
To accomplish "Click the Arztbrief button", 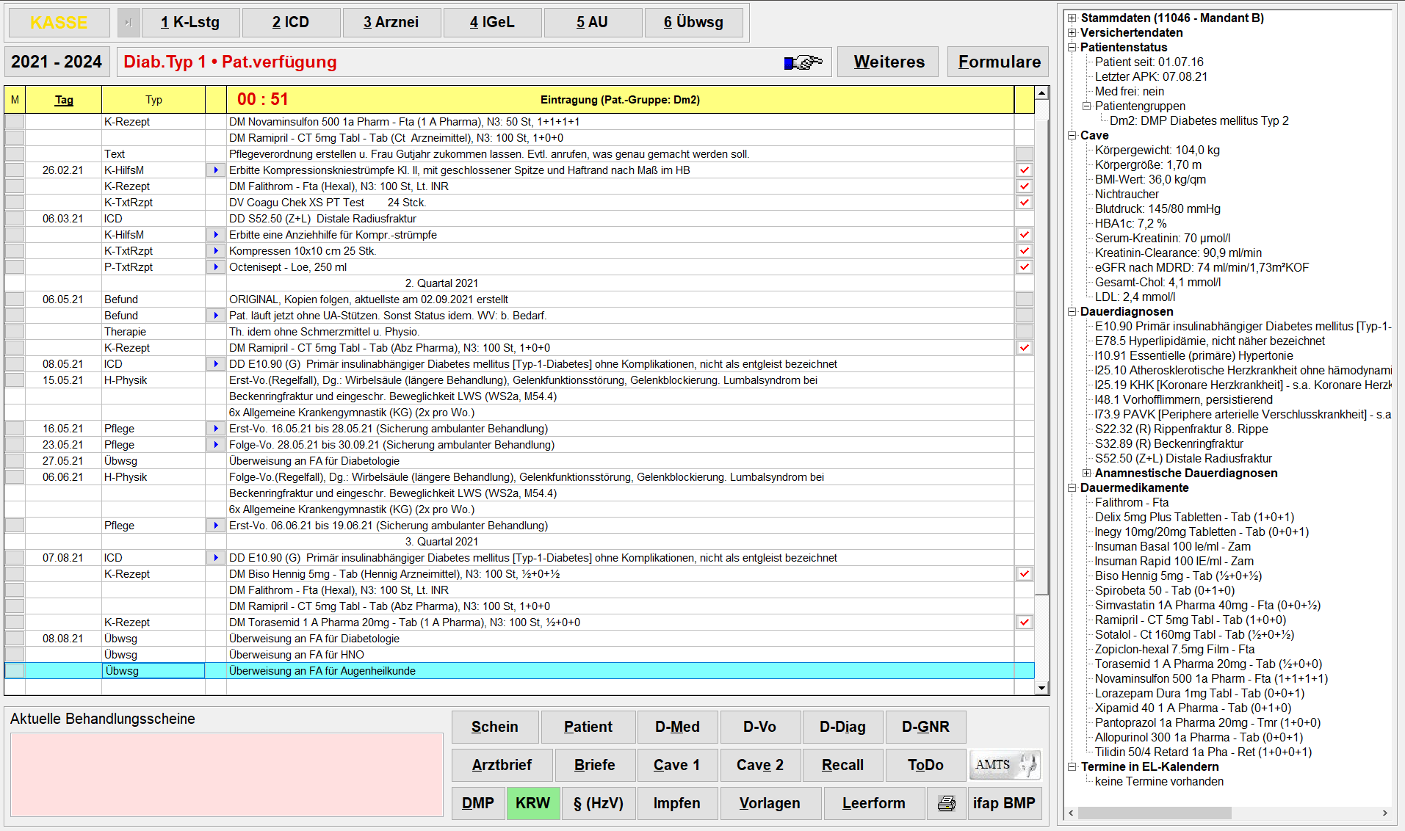I will pos(502,765).
